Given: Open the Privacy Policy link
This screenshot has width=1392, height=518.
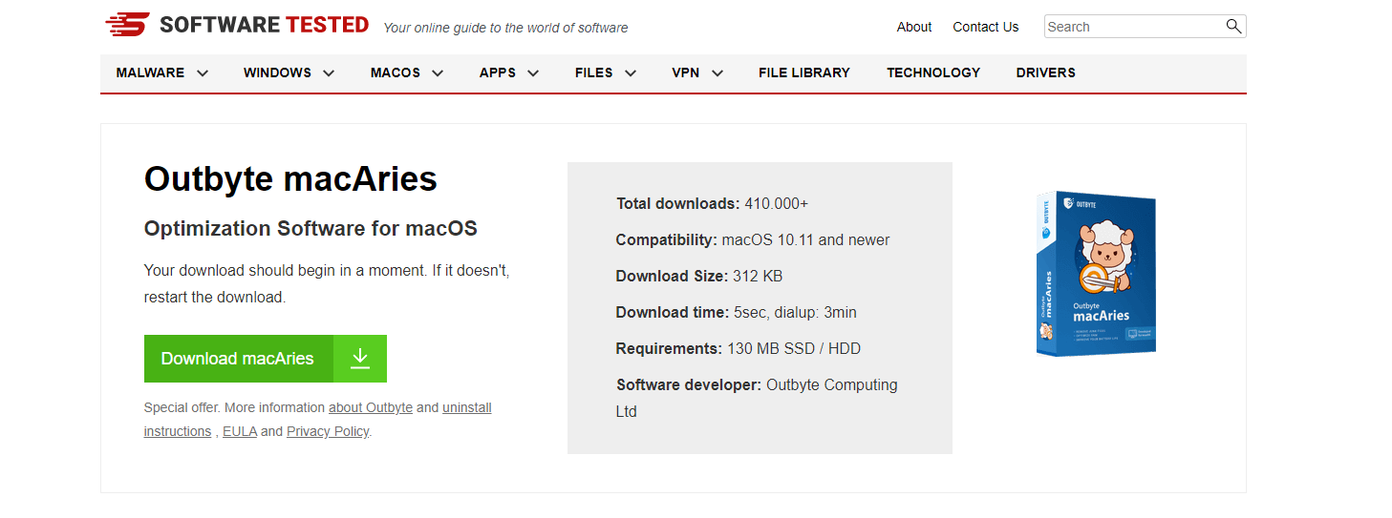Looking at the screenshot, I should coord(328,431).
